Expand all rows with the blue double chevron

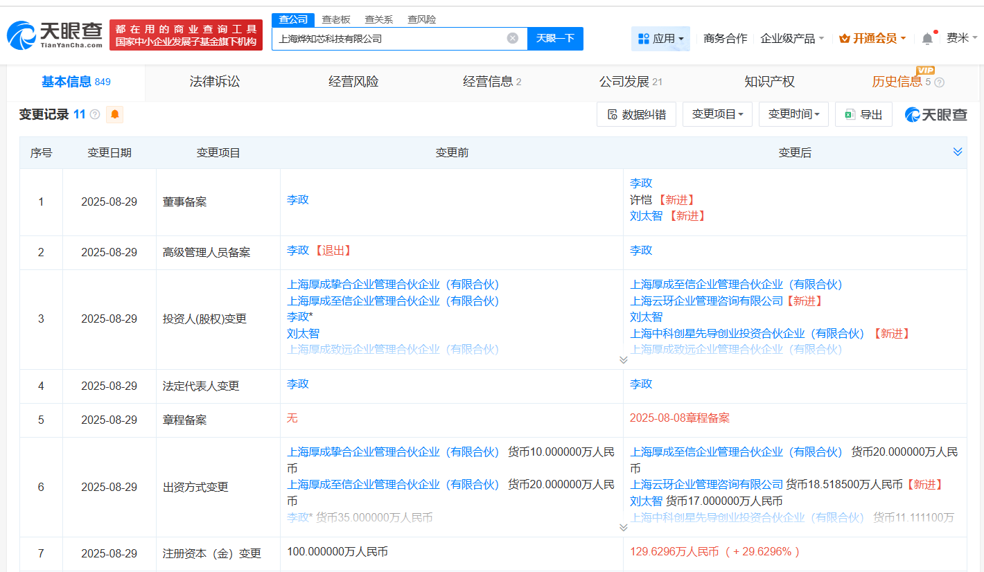(958, 152)
